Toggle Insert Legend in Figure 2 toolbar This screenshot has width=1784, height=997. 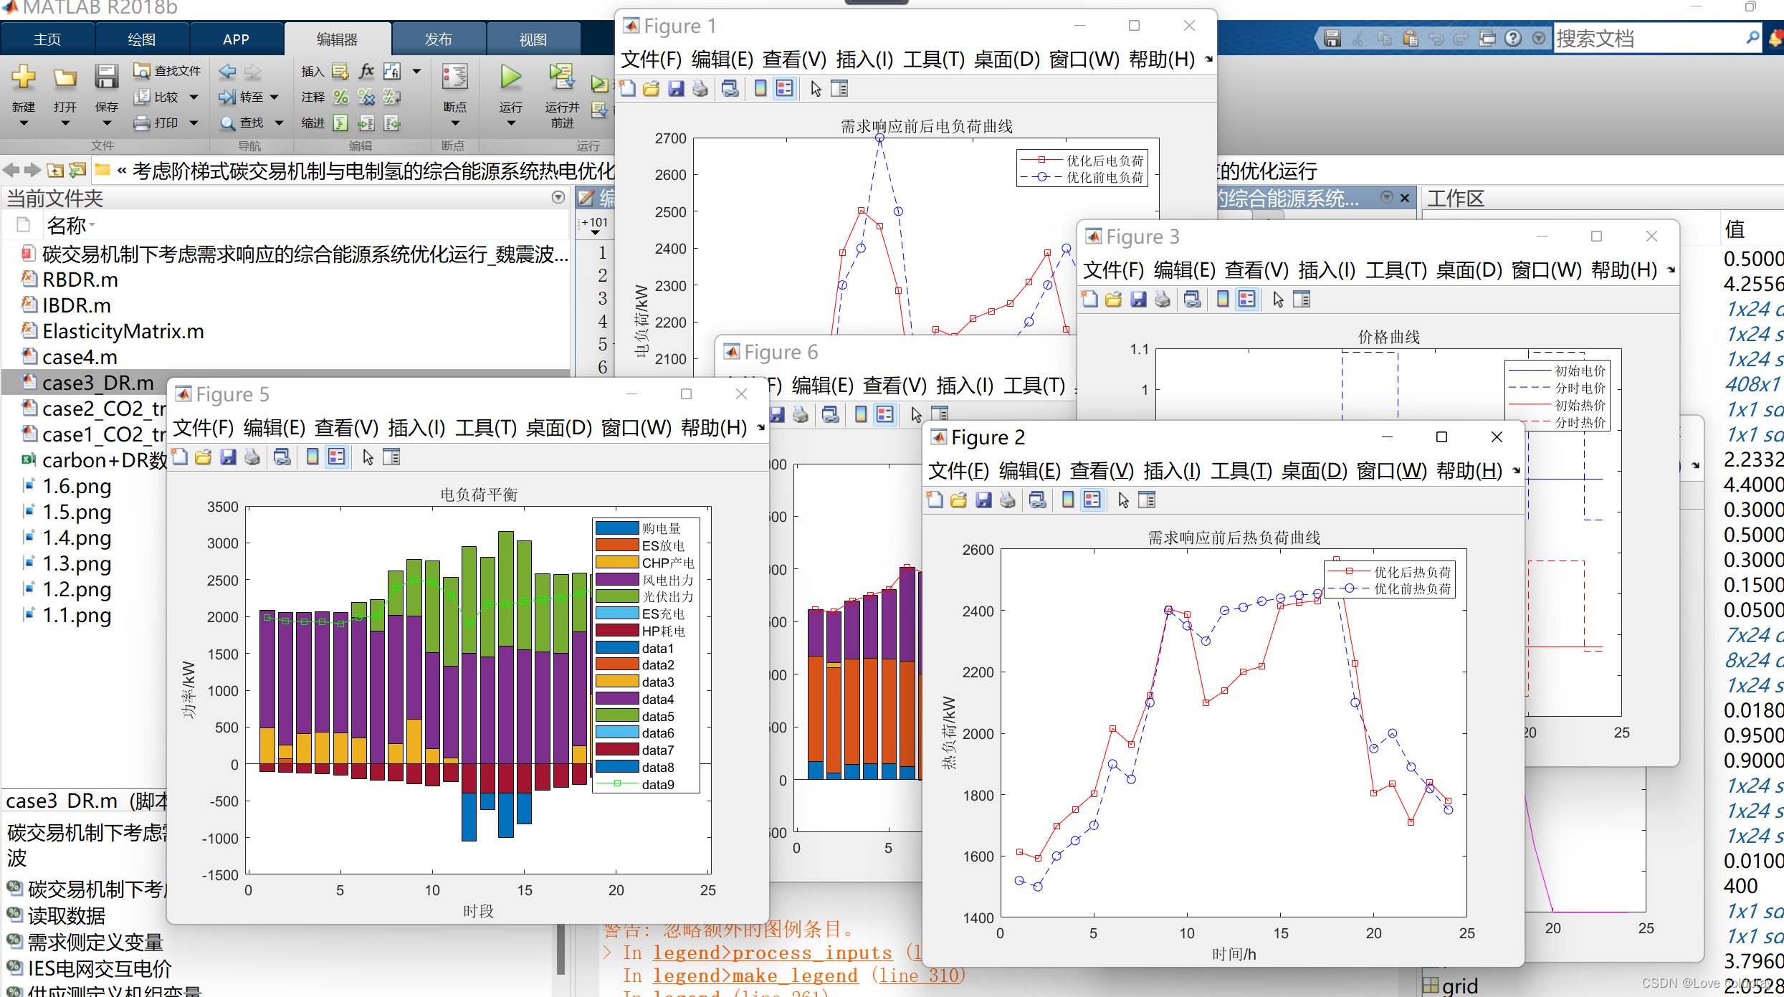tap(1092, 500)
